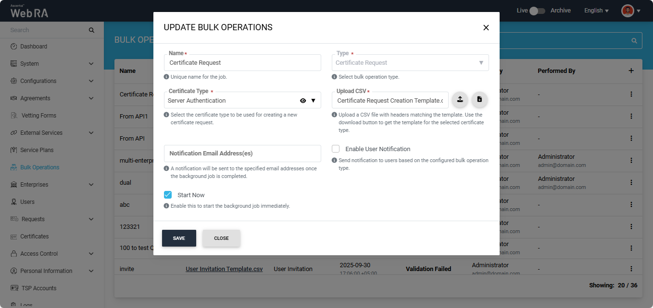Close the Update Bulk Operations dialog
653x308 pixels.
(x=486, y=28)
